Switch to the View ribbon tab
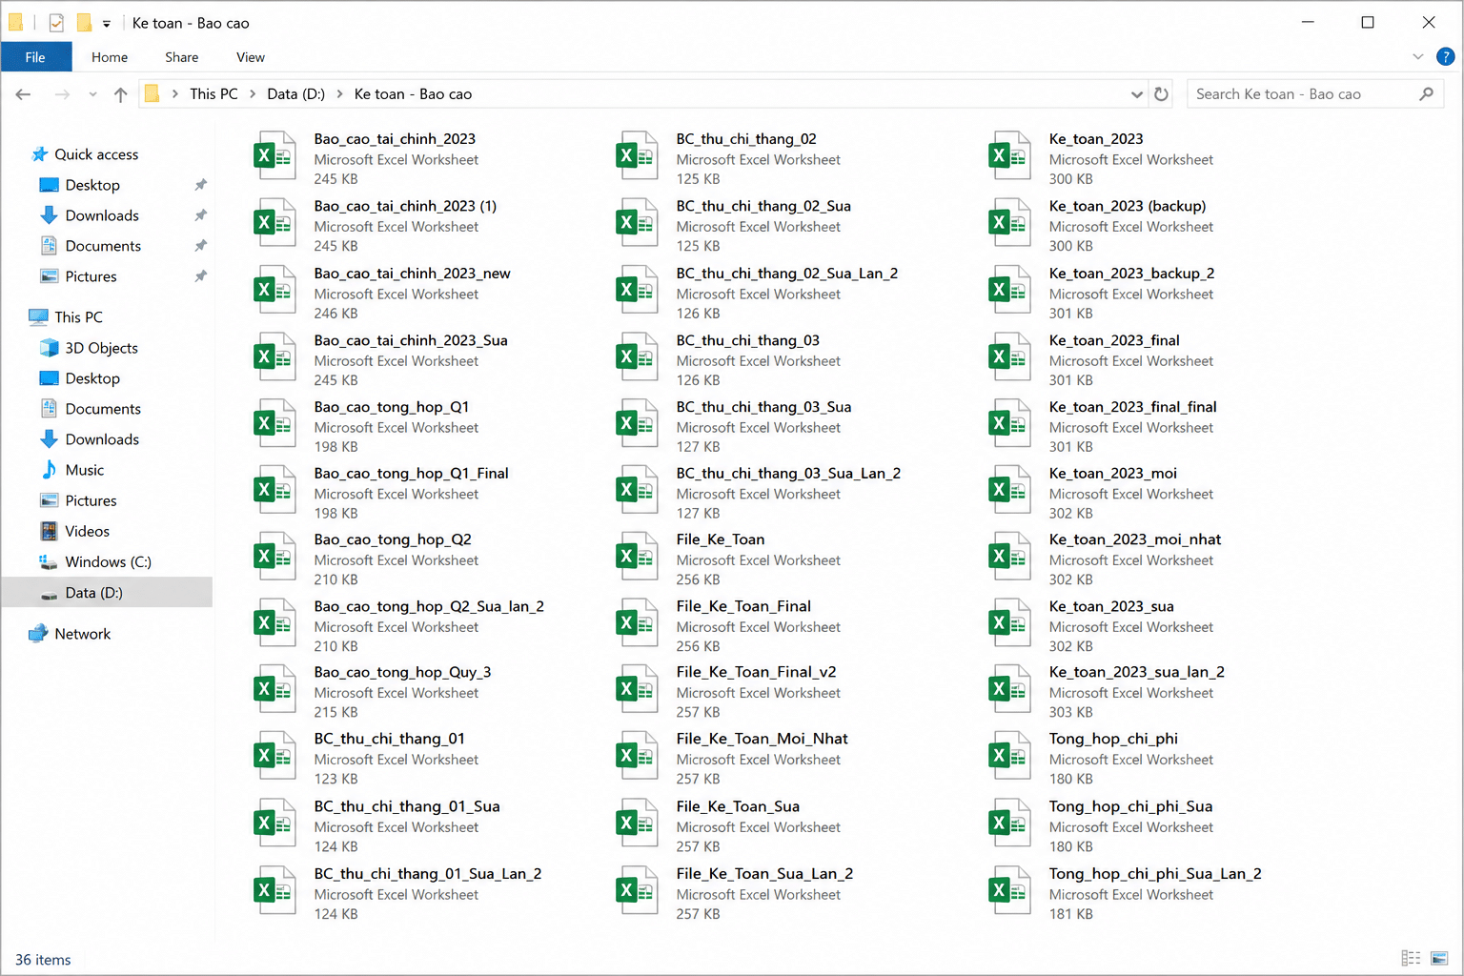The image size is (1464, 976). tap(251, 57)
